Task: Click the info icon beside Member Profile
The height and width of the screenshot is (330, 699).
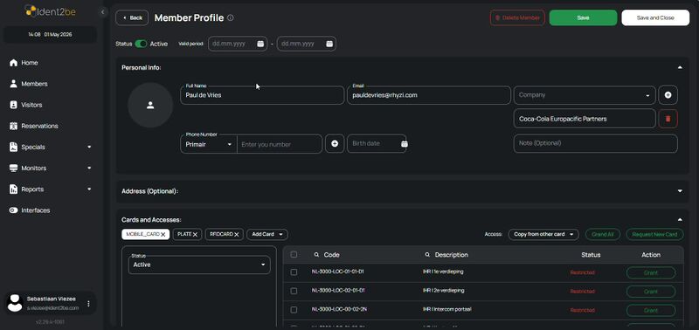Action: tap(231, 17)
